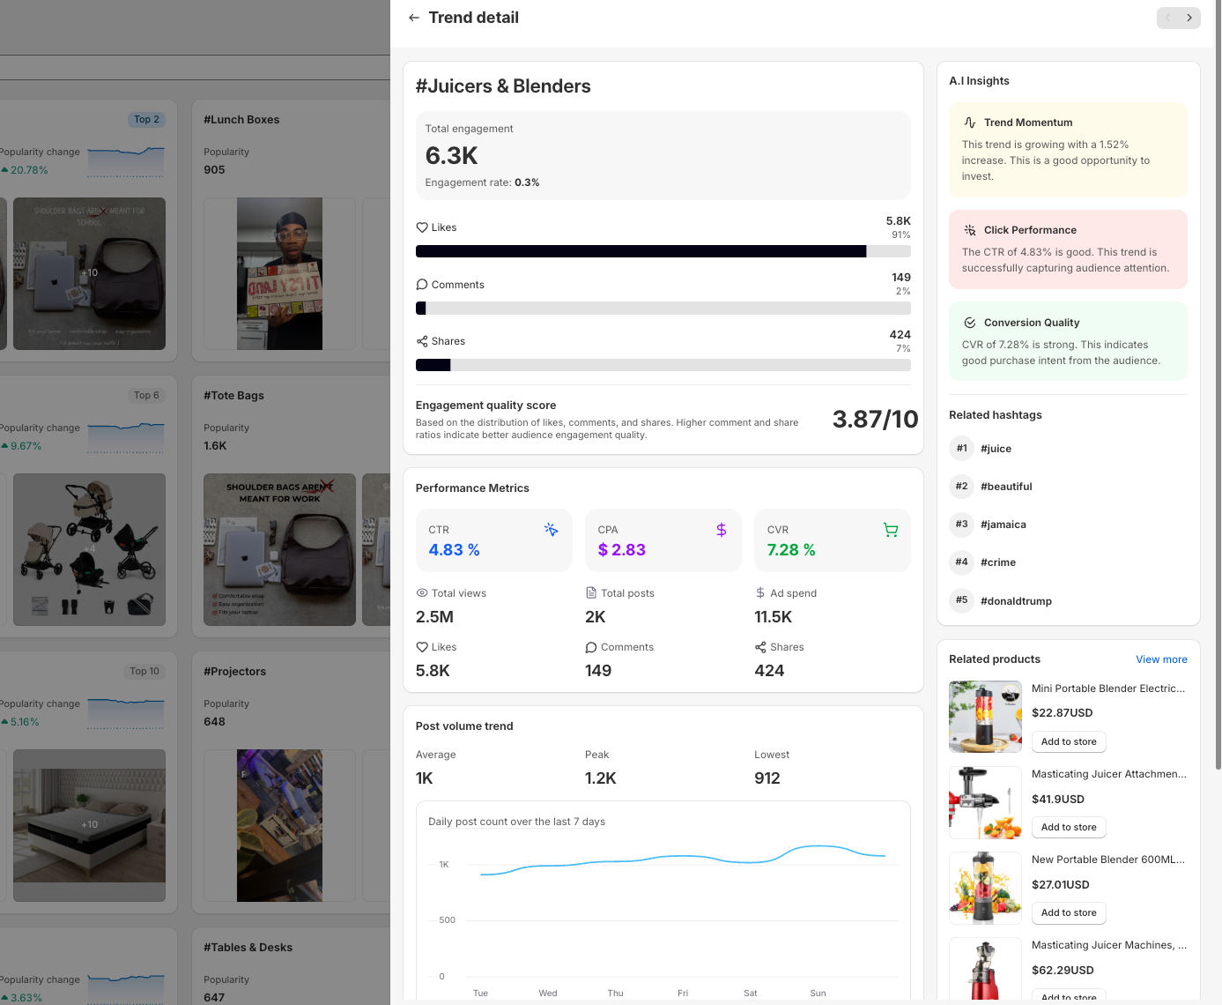This screenshot has height=1005, width=1222.
Task: Add New Portable Blender 600ML to store
Action: pos(1069,913)
